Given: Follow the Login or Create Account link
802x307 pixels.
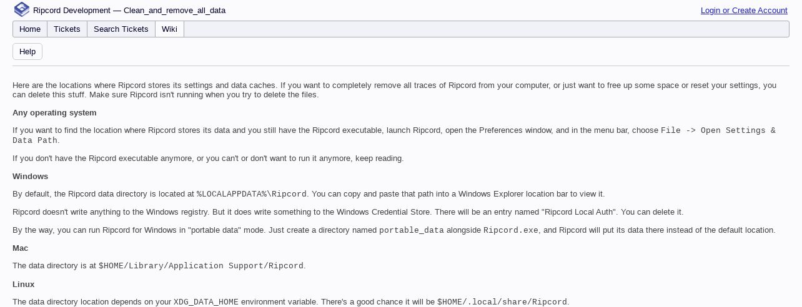Looking at the screenshot, I should [744, 11].
